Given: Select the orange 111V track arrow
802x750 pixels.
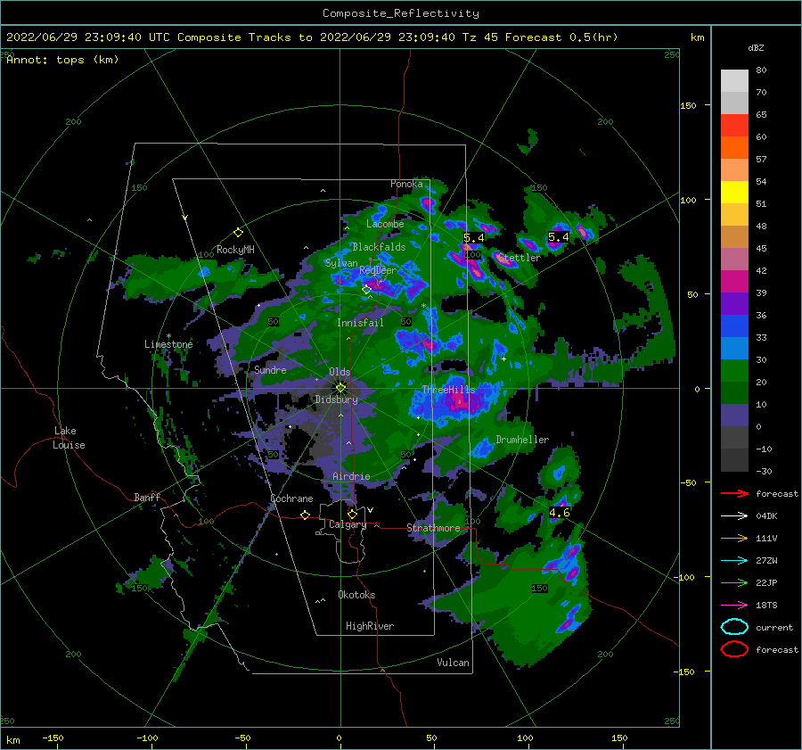Looking at the screenshot, I should click(734, 538).
